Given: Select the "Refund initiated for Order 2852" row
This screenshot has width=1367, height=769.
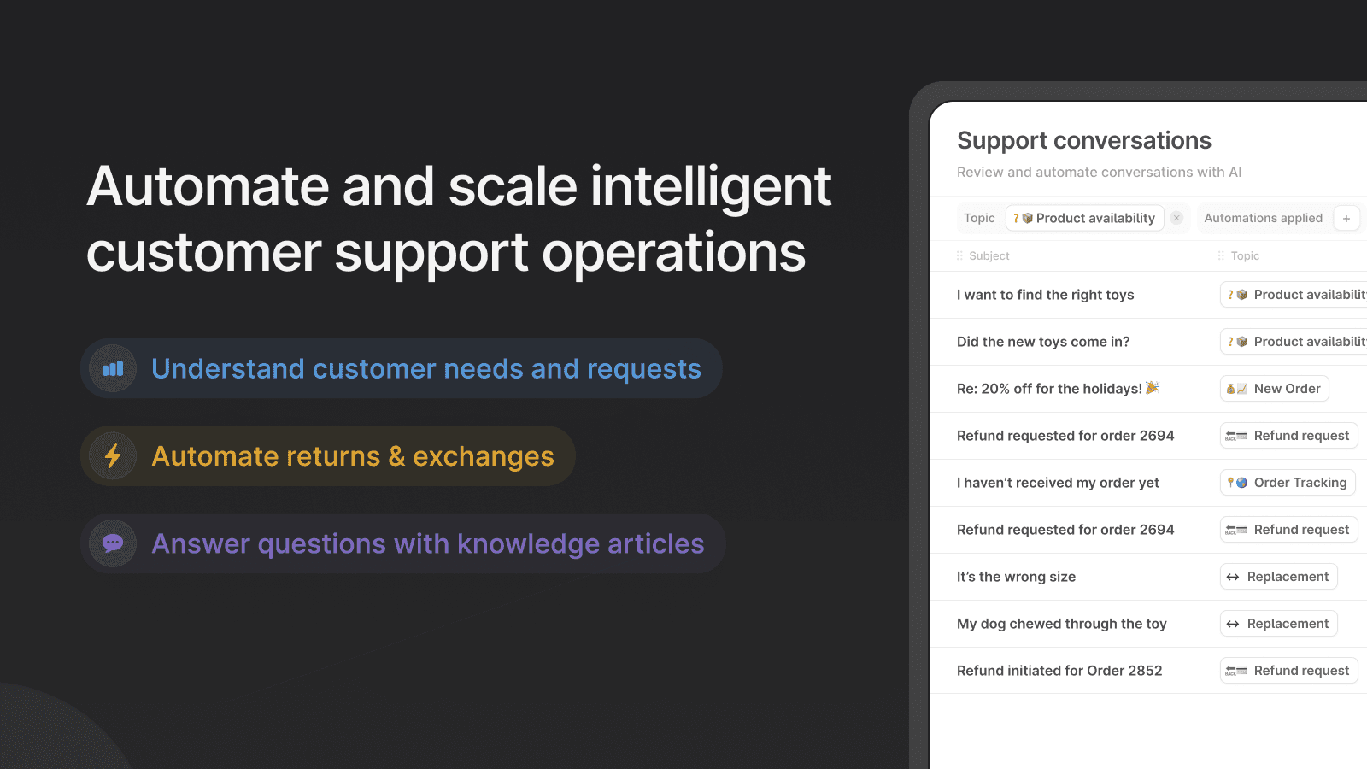Looking at the screenshot, I should pos(1059,670).
